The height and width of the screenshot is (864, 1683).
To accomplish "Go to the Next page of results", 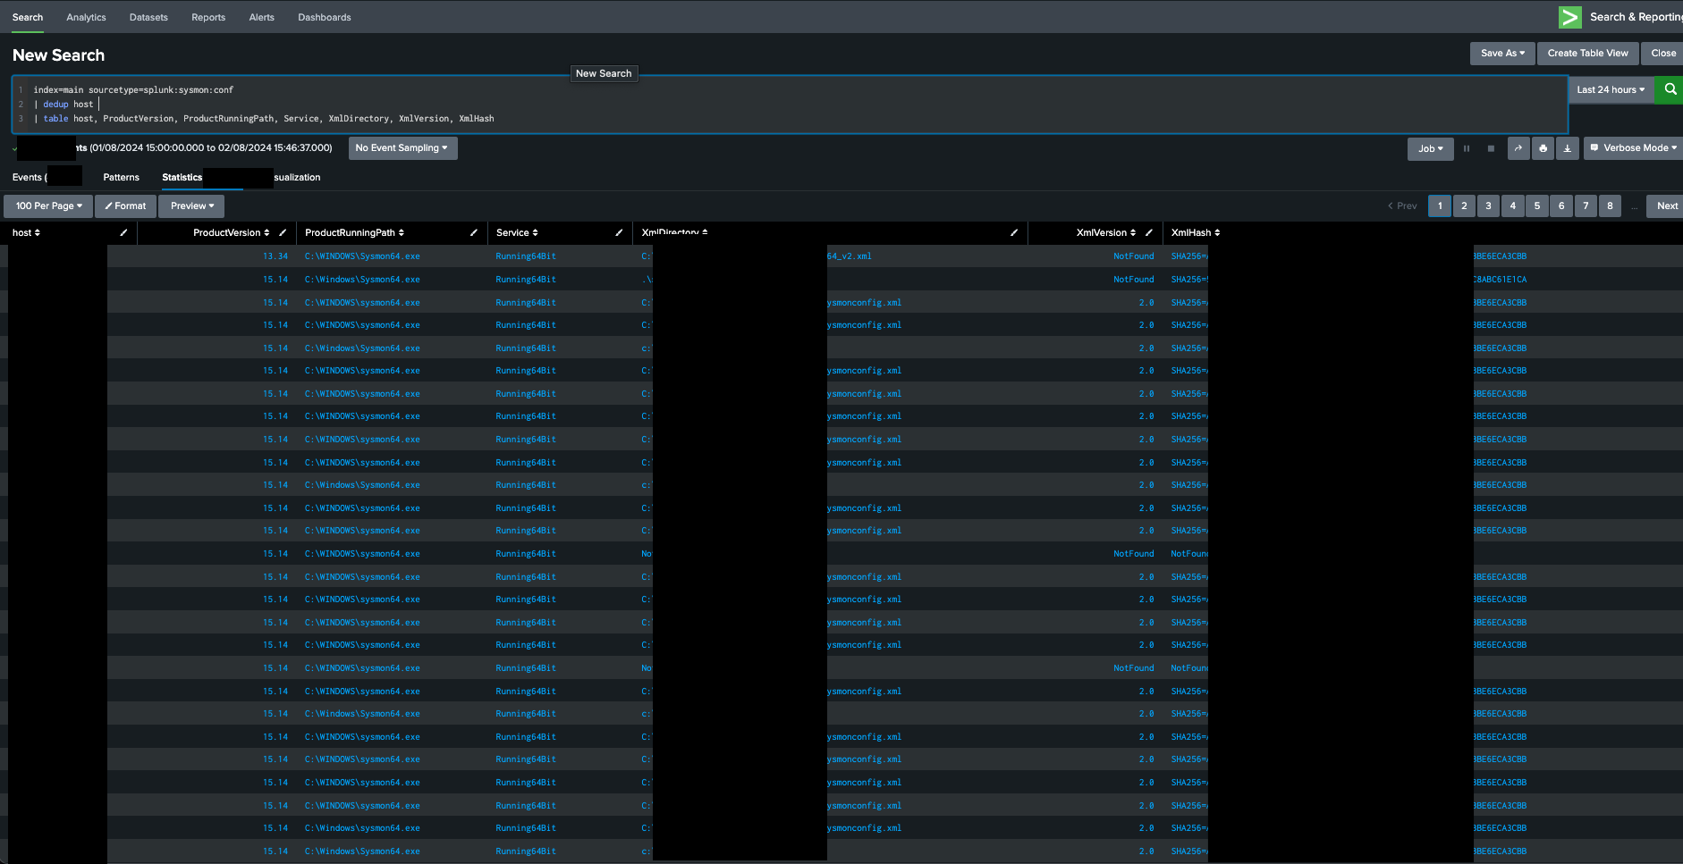I will coord(1666,206).
